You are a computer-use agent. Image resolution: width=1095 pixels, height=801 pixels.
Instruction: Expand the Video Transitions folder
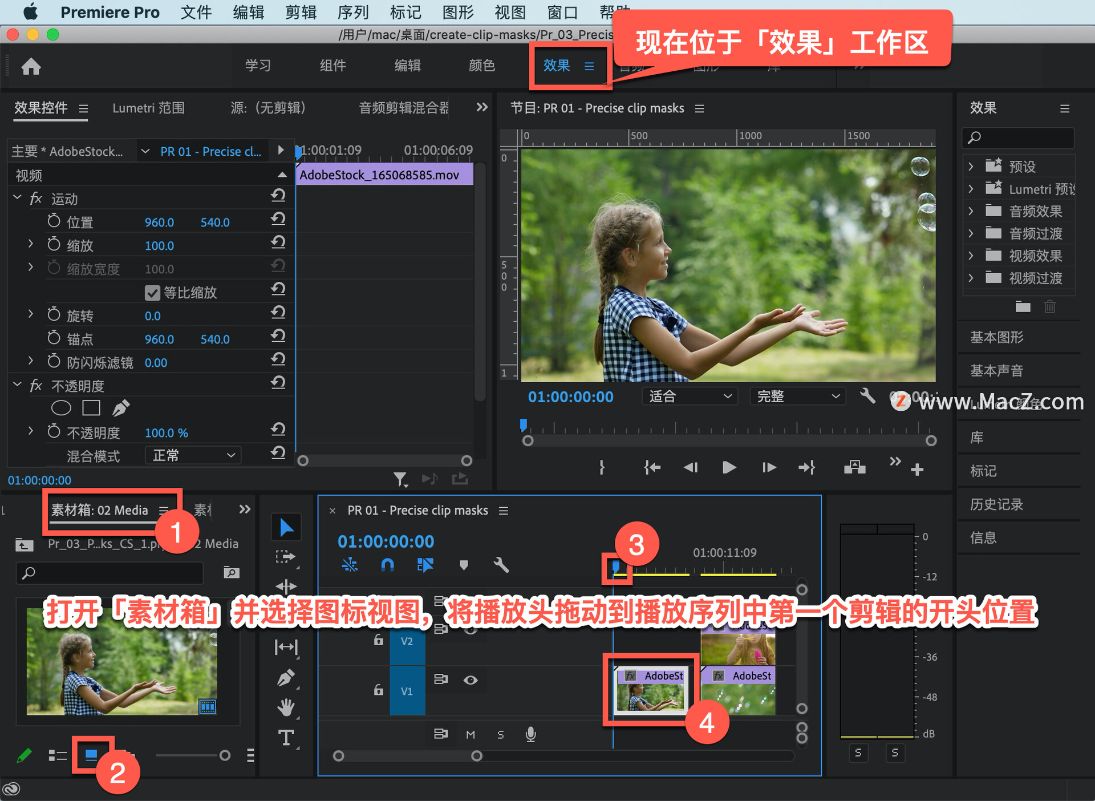tap(971, 277)
